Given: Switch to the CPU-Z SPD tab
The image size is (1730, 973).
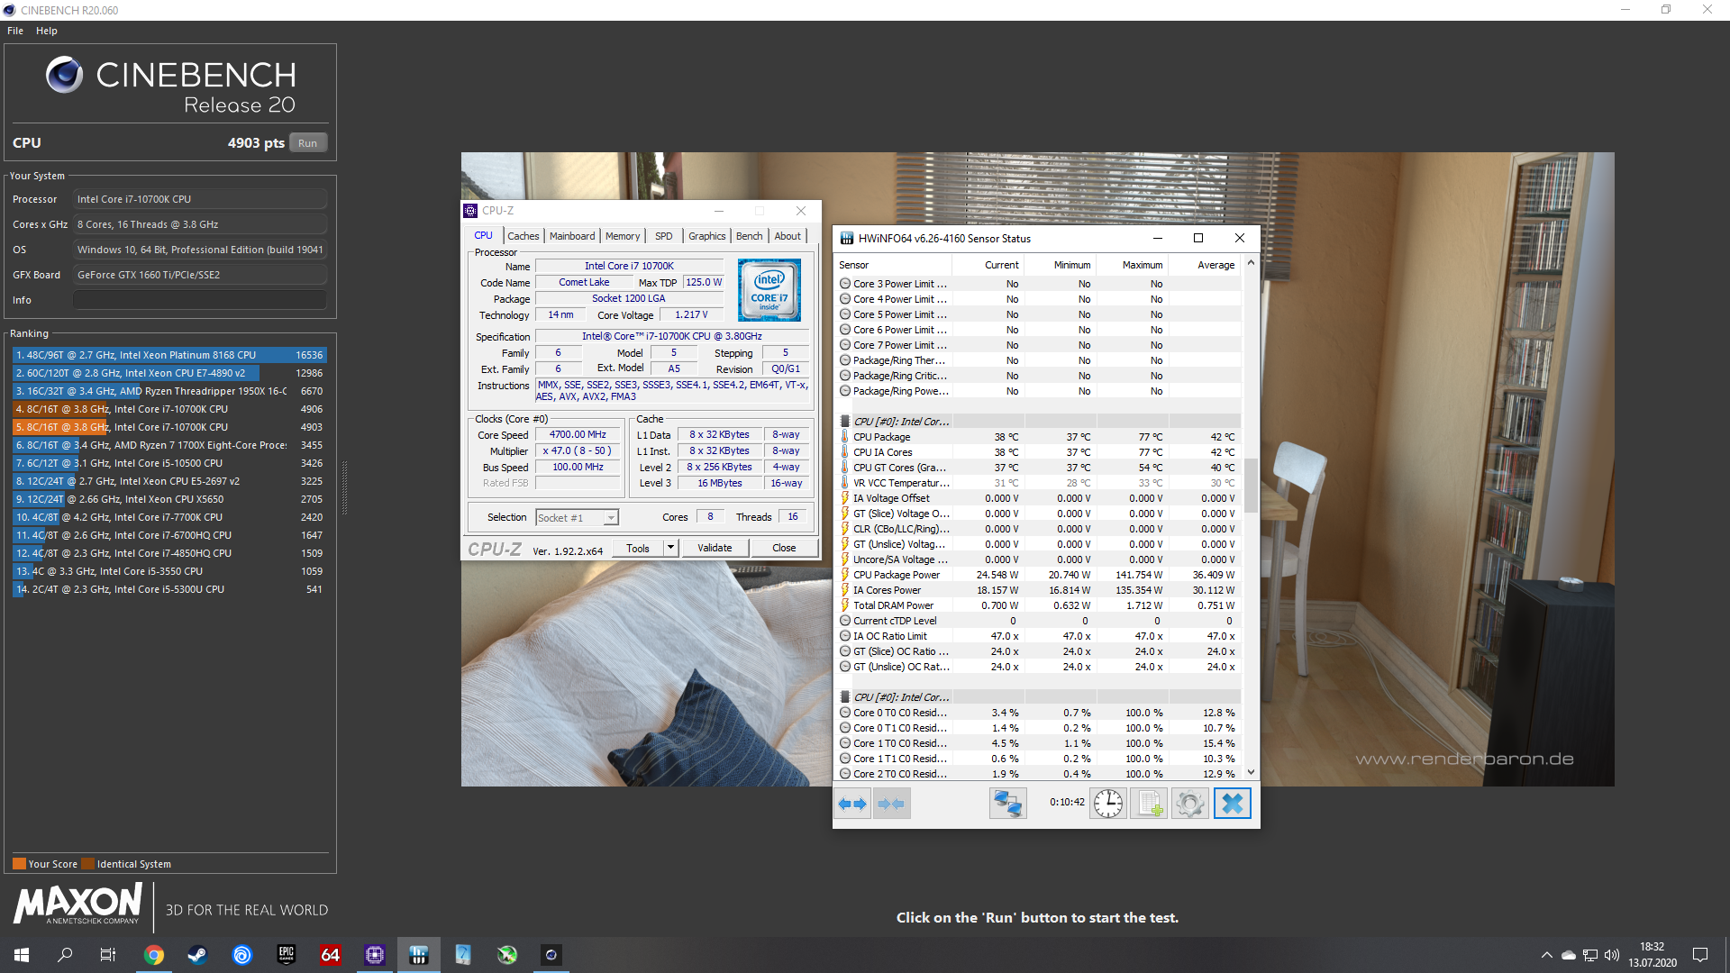Looking at the screenshot, I should click(x=664, y=236).
